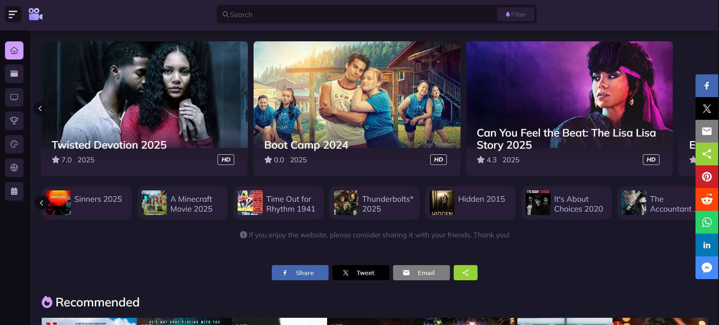This screenshot has width=719, height=325.
Task: Click the small green share button
Action: [x=465, y=273]
